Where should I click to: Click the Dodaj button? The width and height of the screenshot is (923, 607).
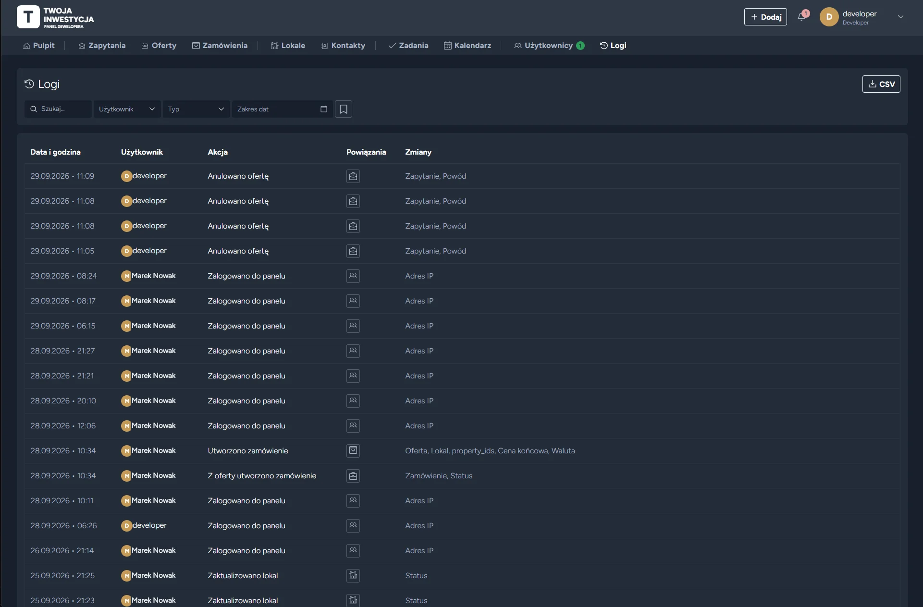(765, 17)
